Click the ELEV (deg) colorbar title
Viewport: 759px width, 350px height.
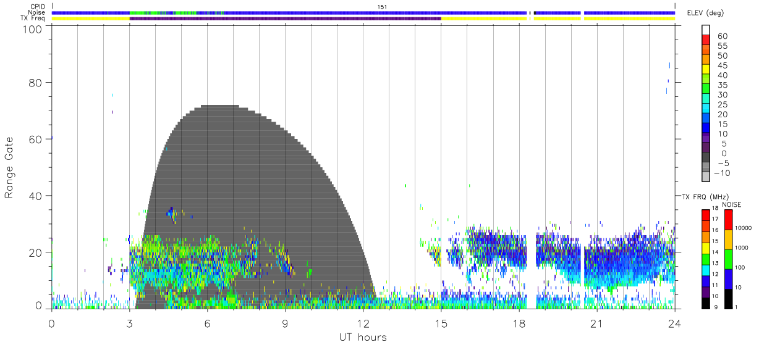(x=705, y=12)
